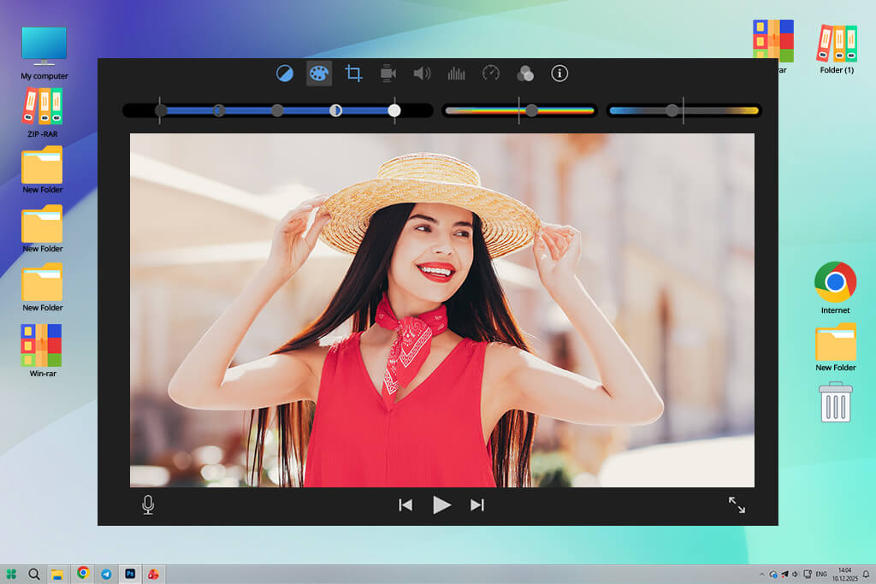Open Chrome from the taskbar
The height and width of the screenshot is (584, 876).
click(83, 574)
